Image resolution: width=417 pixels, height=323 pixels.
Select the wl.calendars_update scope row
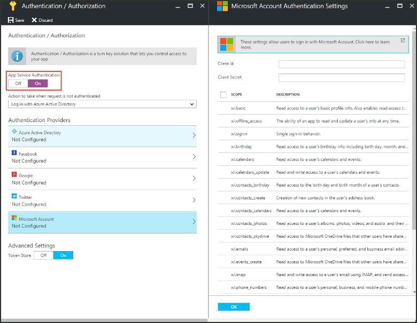[x=313, y=172]
